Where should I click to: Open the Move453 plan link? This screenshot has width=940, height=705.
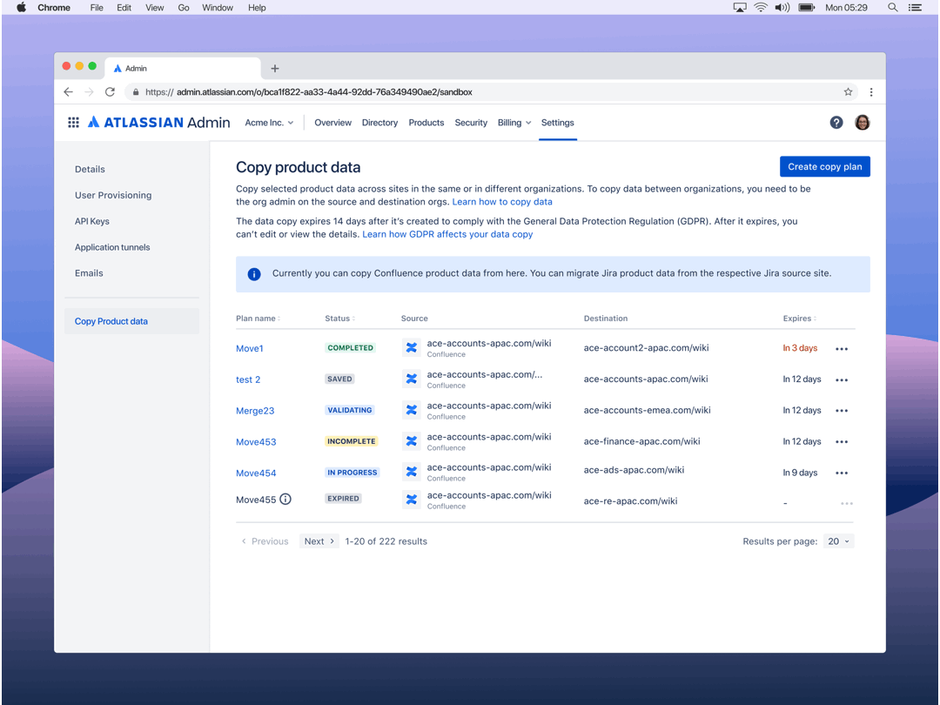(256, 442)
